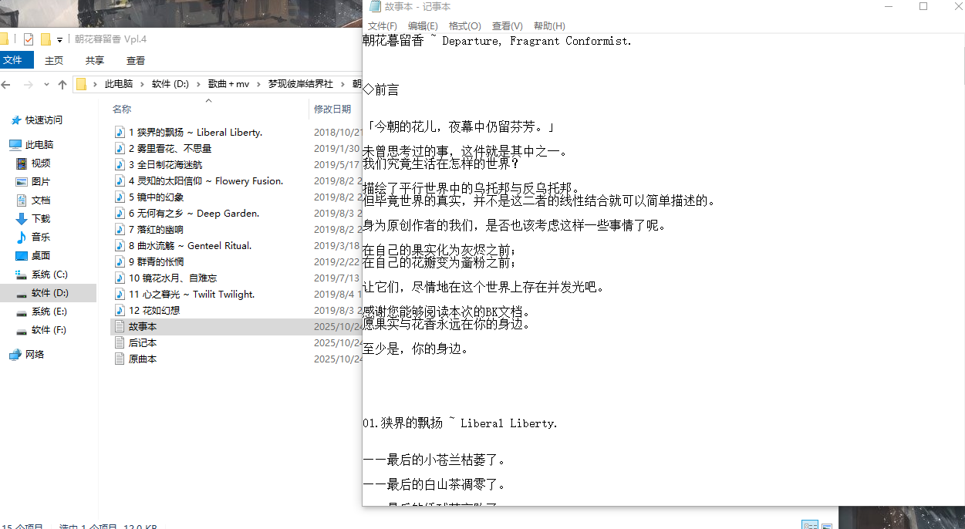Sort files by 名称 column header
Screen dimensions: 965x529
[122, 110]
